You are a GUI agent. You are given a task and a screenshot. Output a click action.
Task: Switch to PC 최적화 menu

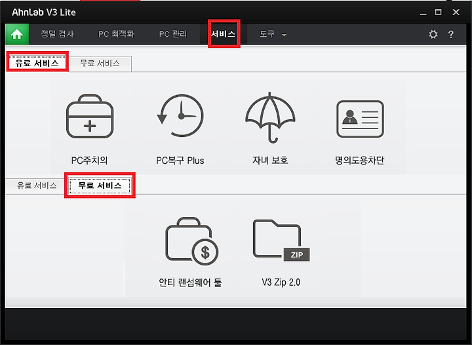pyautogui.click(x=116, y=34)
